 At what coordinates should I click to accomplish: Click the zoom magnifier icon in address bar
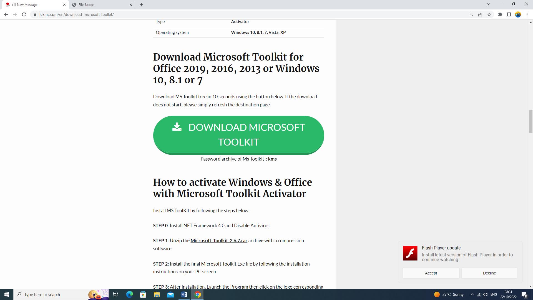pyautogui.click(x=471, y=14)
